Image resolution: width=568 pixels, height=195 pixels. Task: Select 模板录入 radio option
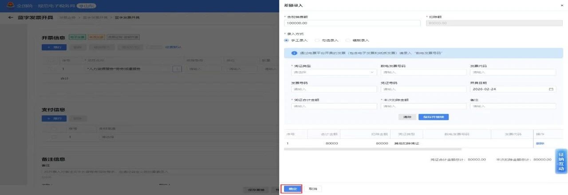[348, 40]
